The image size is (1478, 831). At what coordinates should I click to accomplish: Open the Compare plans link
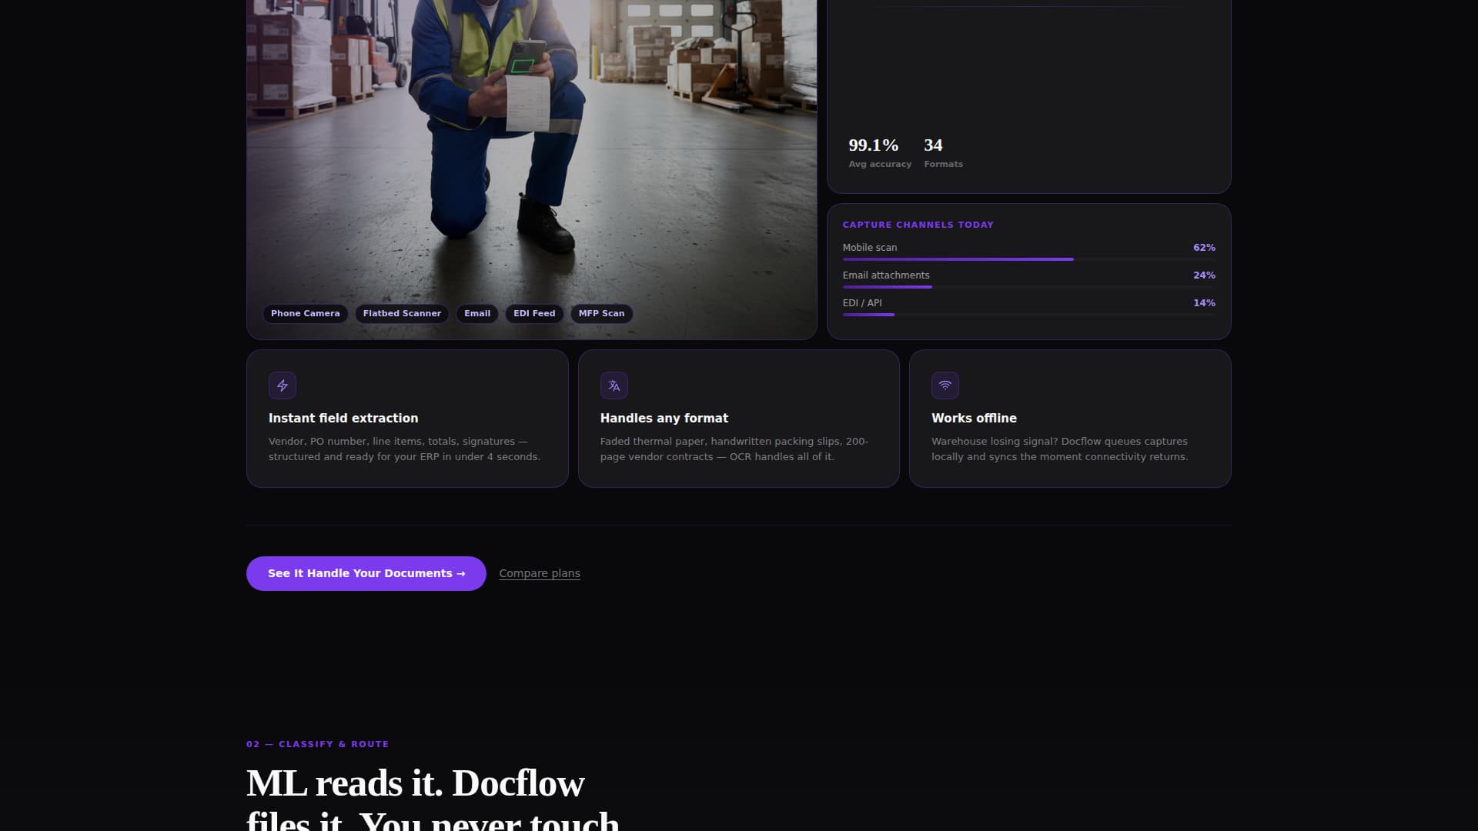(x=540, y=573)
